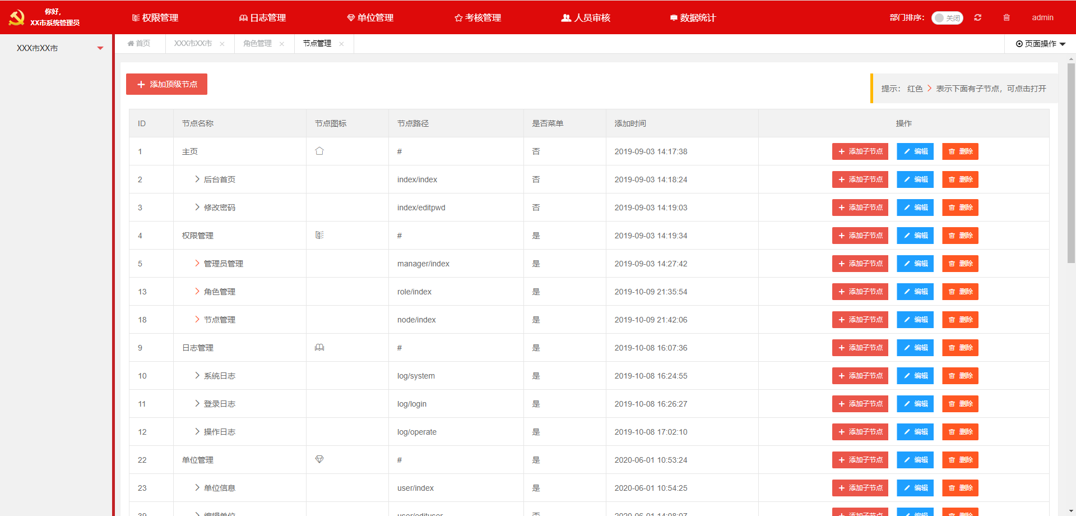Switch to the 首页 tab

[x=139, y=44]
